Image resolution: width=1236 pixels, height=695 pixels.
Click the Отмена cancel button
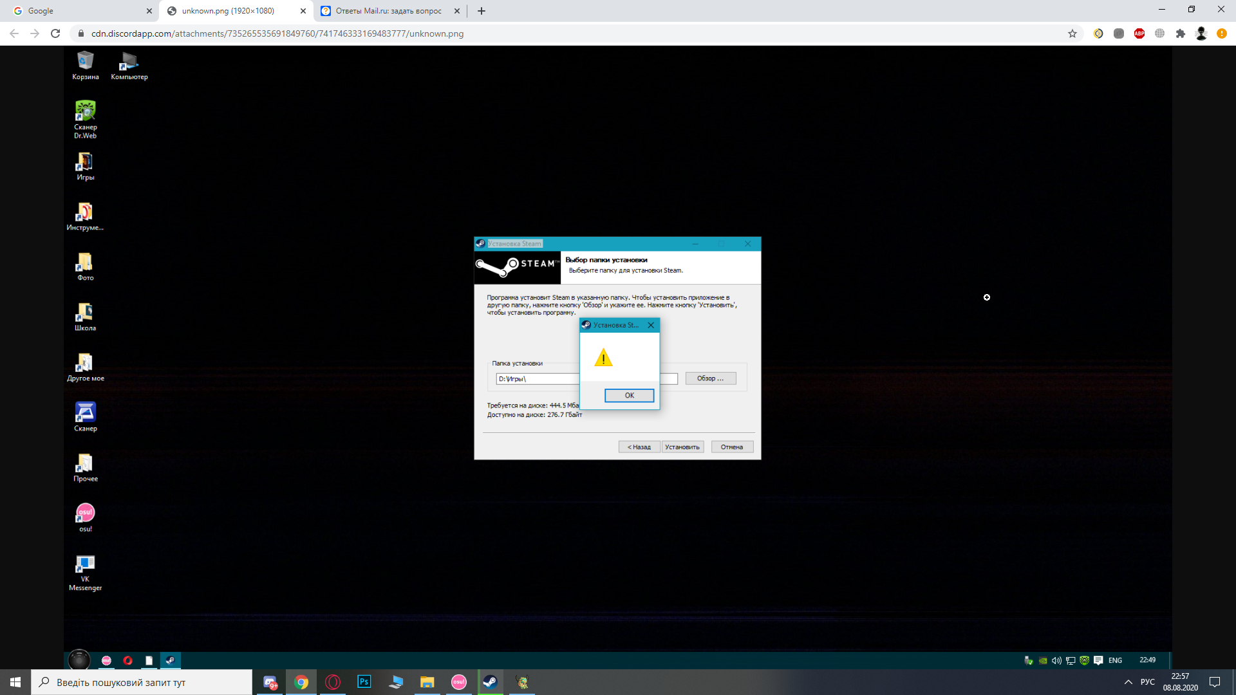click(x=732, y=447)
